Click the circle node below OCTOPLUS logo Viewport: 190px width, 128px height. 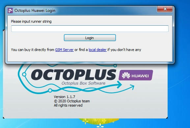[50, 90]
